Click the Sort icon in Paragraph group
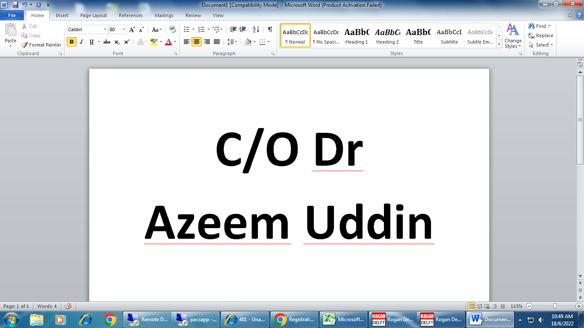The width and height of the screenshot is (584, 328). click(256, 29)
